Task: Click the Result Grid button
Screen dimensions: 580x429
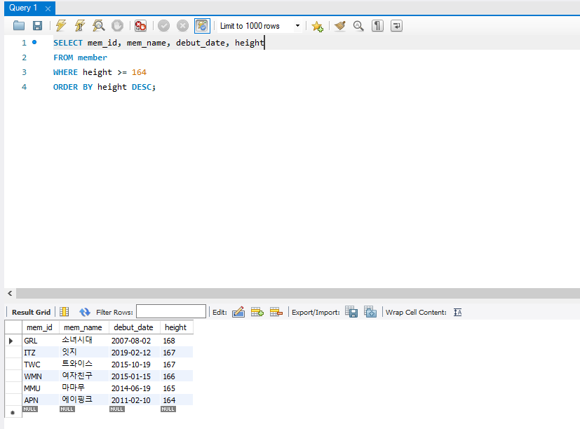Action: click(31, 312)
